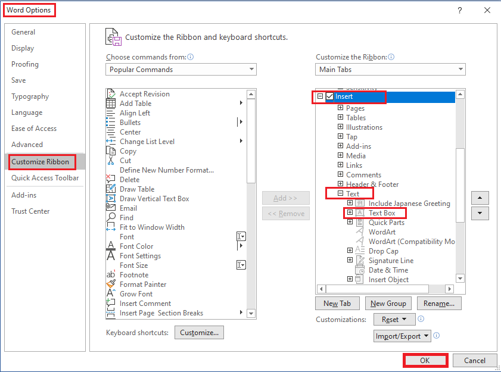
Task: Click the WordArt icon in ribbon tree
Action: 360,232
